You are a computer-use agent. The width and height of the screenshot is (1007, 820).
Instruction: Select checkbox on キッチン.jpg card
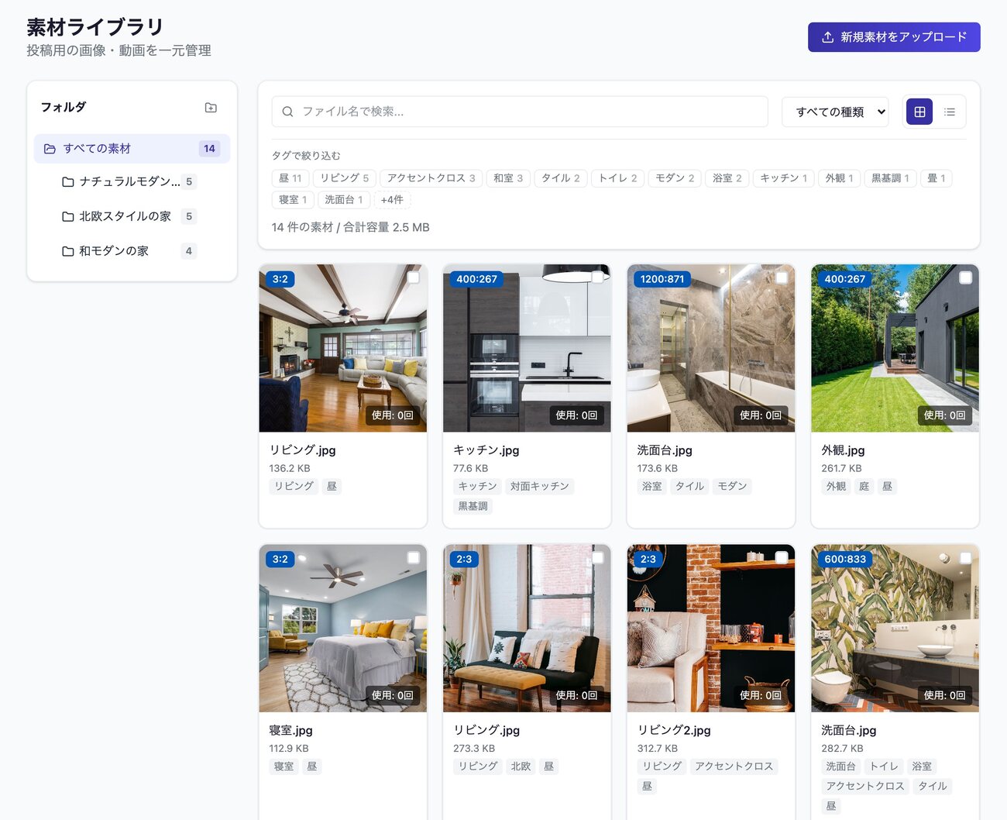[x=598, y=277]
